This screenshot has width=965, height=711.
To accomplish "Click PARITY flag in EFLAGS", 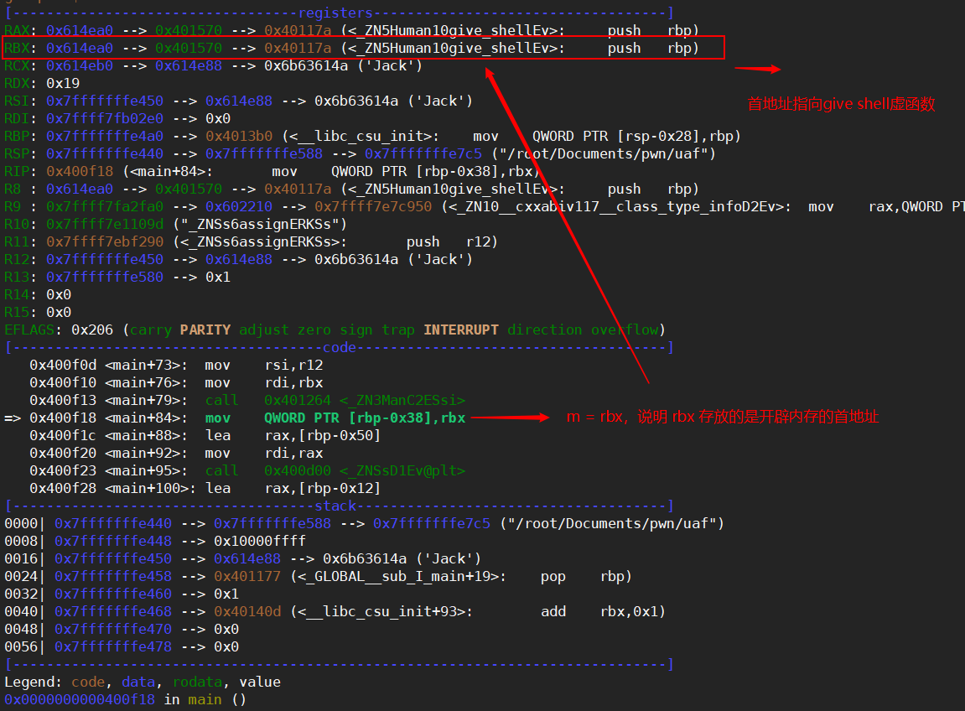I will tap(205, 330).
